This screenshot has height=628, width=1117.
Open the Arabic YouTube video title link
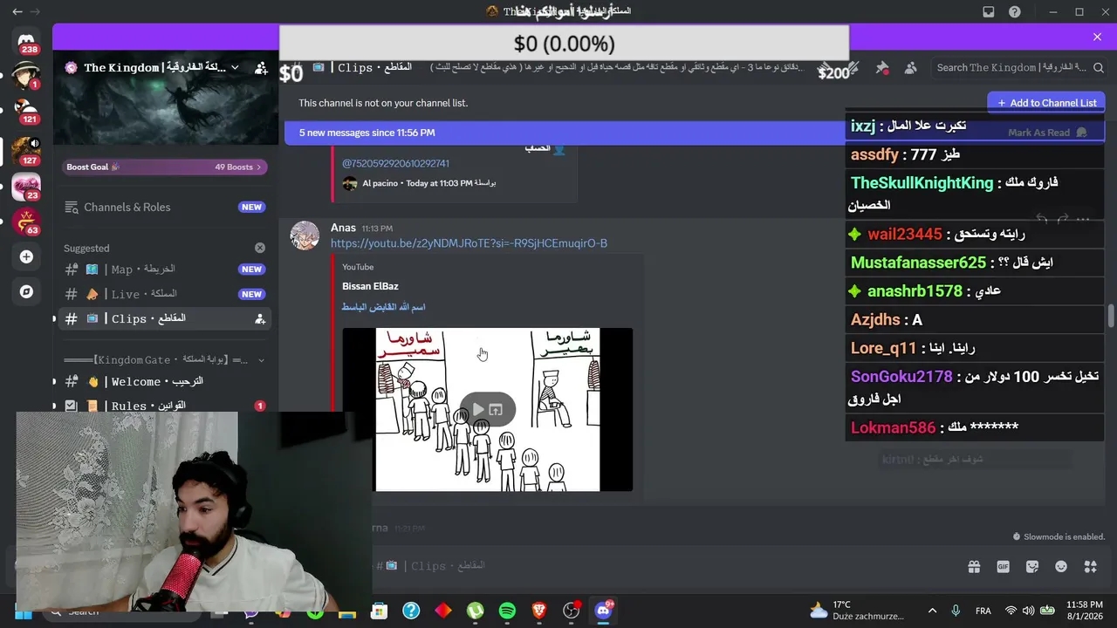click(383, 307)
